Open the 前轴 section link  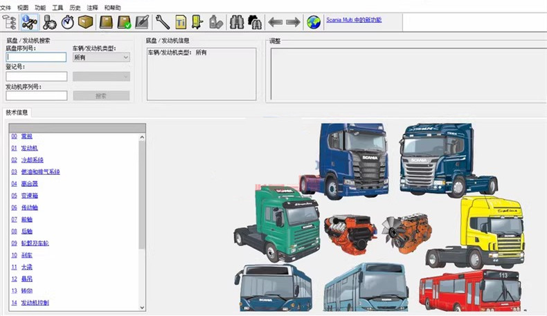tap(26, 219)
